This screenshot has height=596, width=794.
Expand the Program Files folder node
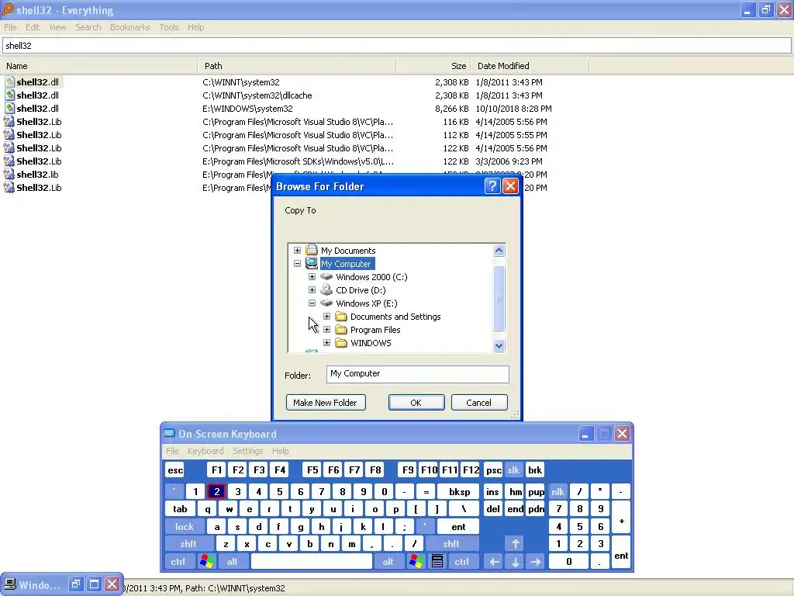[326, 329]
